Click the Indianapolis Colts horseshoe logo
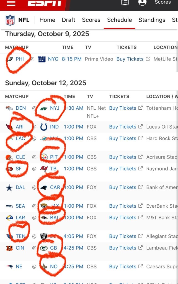Viewport: 178px width, 284px height. tap(44, 127)
